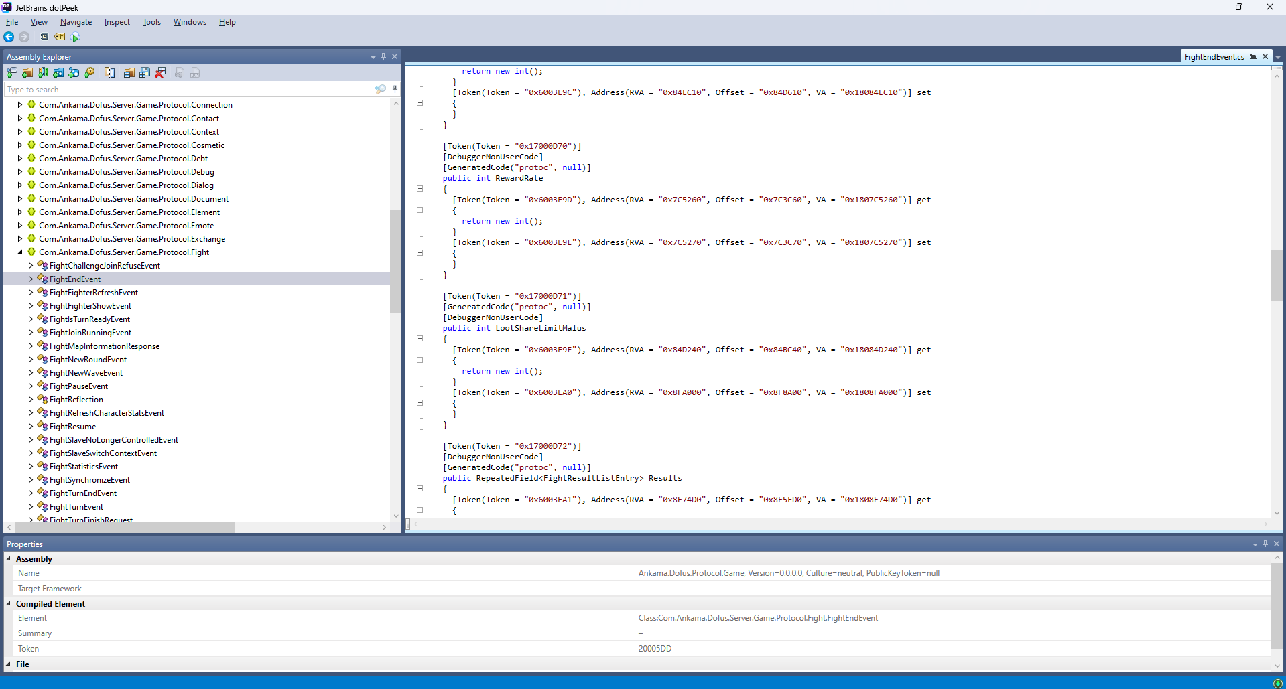Open the Navigate menu
This screenshot has height=689, width=1286.
[76, 22]
